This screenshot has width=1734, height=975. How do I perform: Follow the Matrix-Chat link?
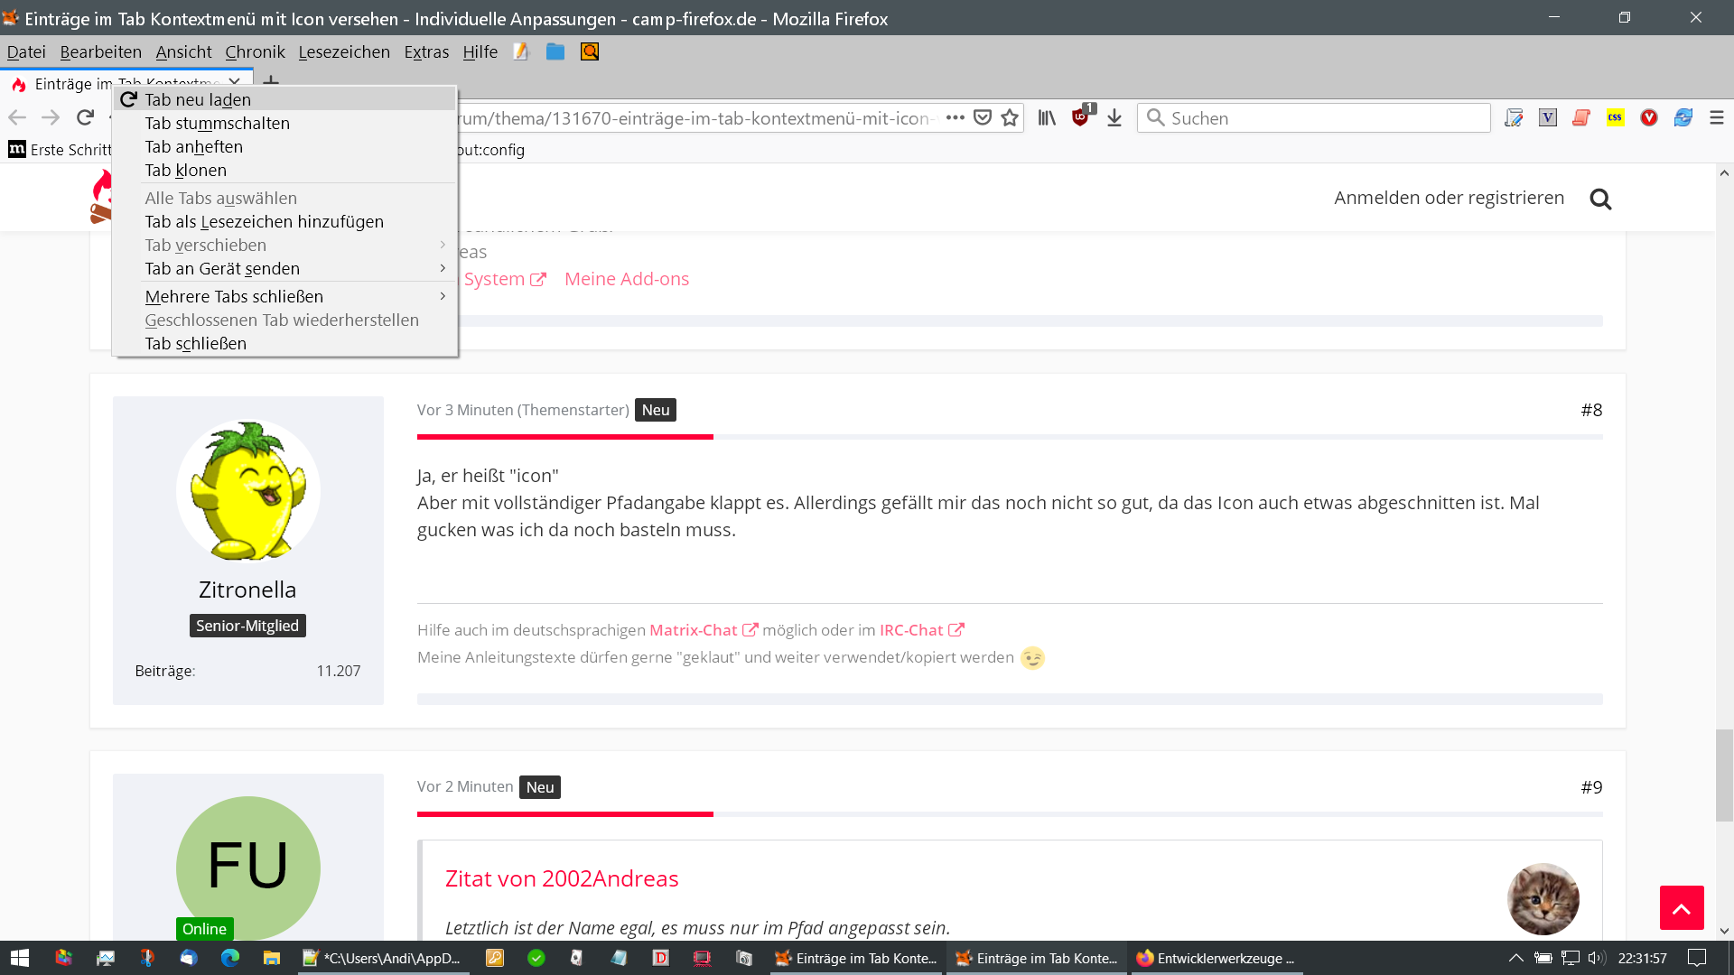click(694, 630)
